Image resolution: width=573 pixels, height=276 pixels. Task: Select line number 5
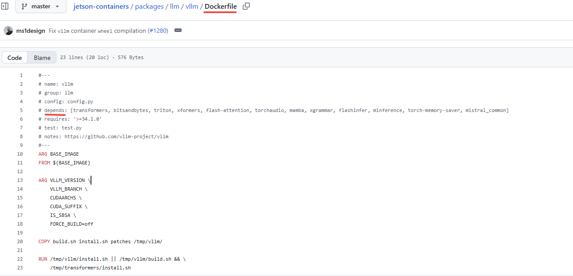[x=21, y=110]
